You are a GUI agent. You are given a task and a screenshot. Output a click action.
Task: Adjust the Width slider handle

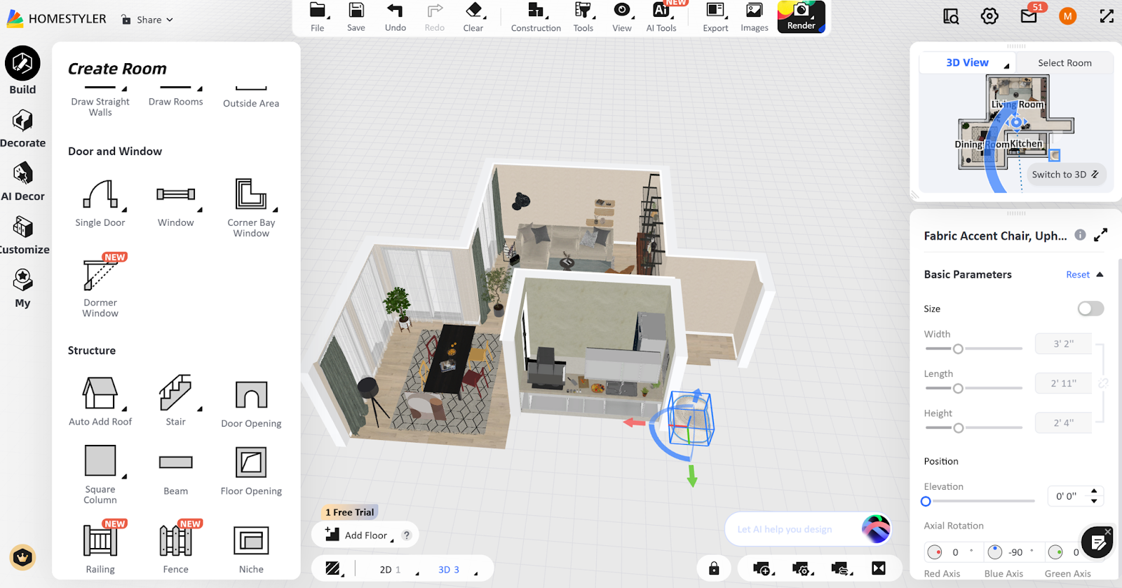tap(958, 349)
